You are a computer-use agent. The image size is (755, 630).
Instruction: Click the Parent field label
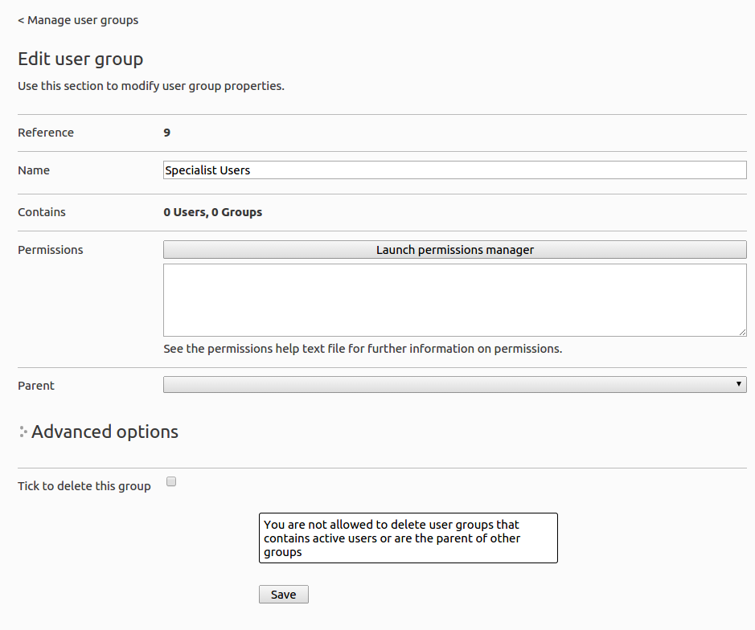coord(36,386)
